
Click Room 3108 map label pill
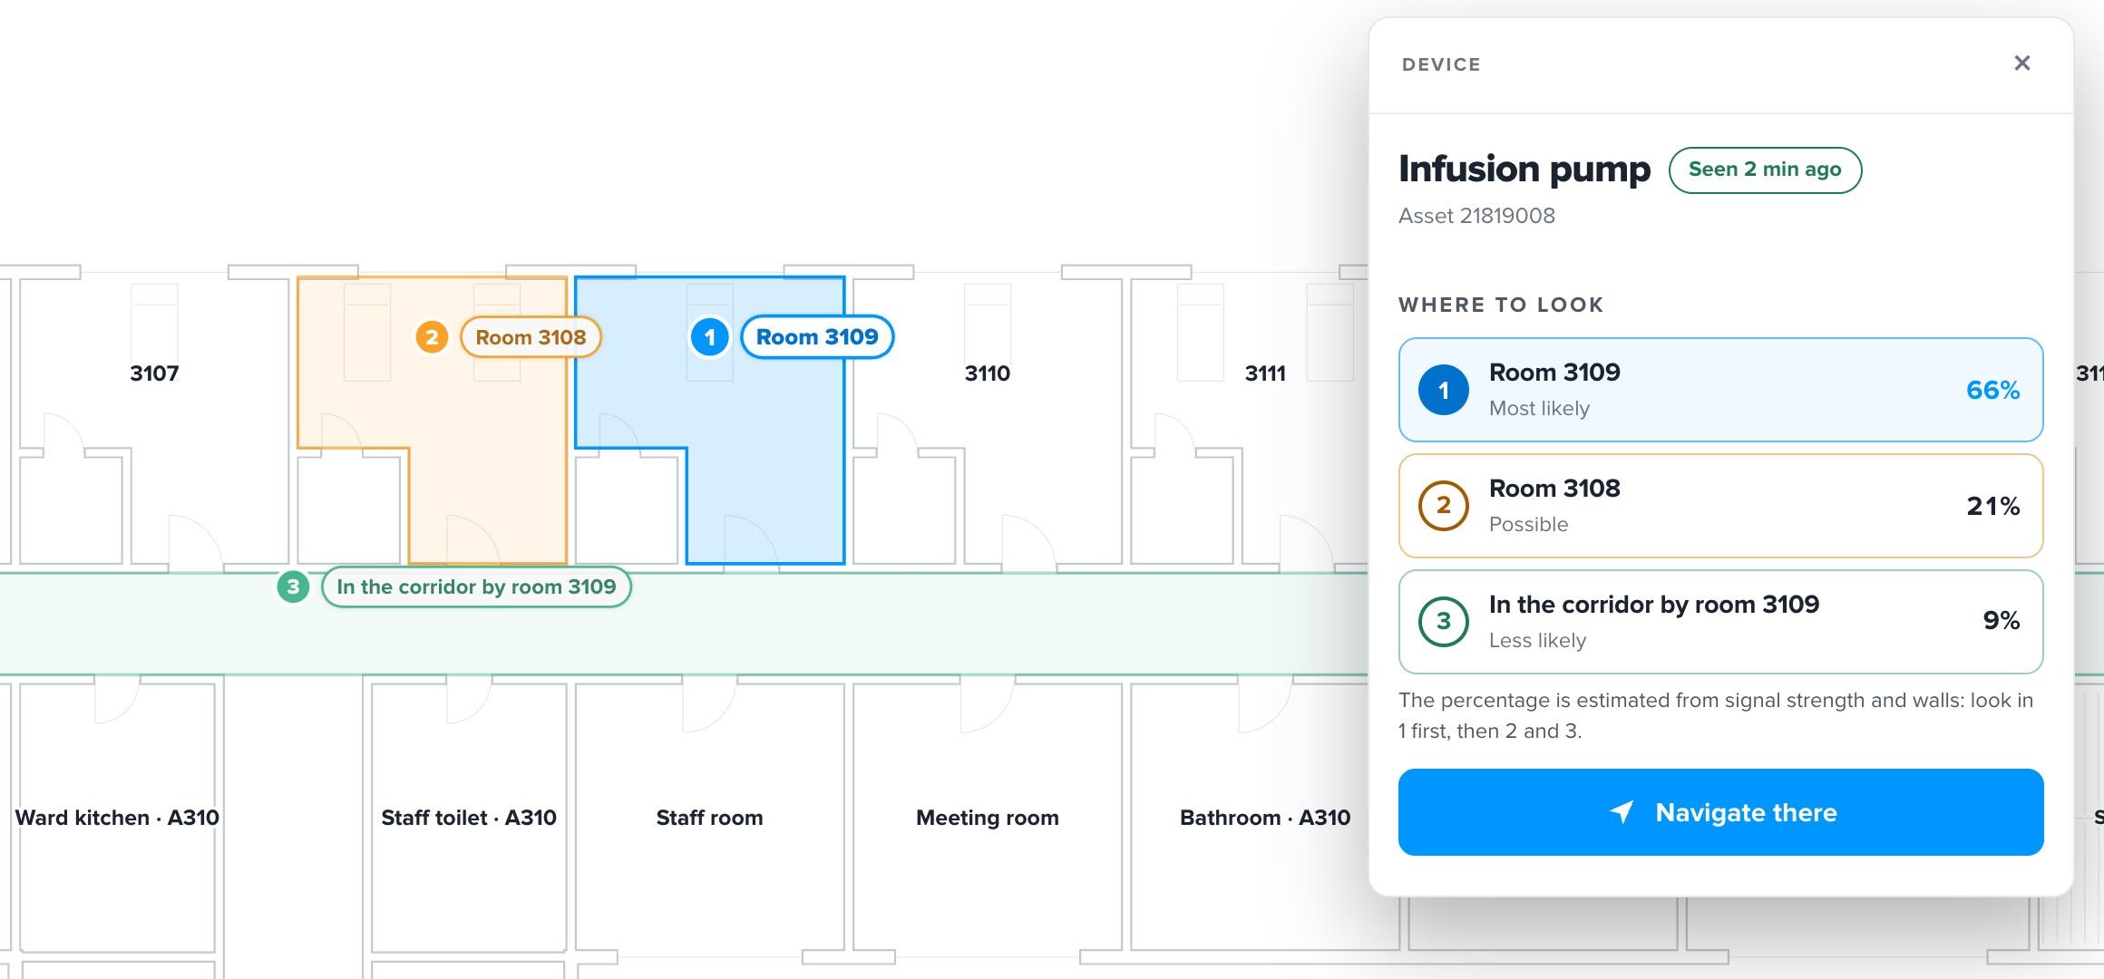pos(531,337)
